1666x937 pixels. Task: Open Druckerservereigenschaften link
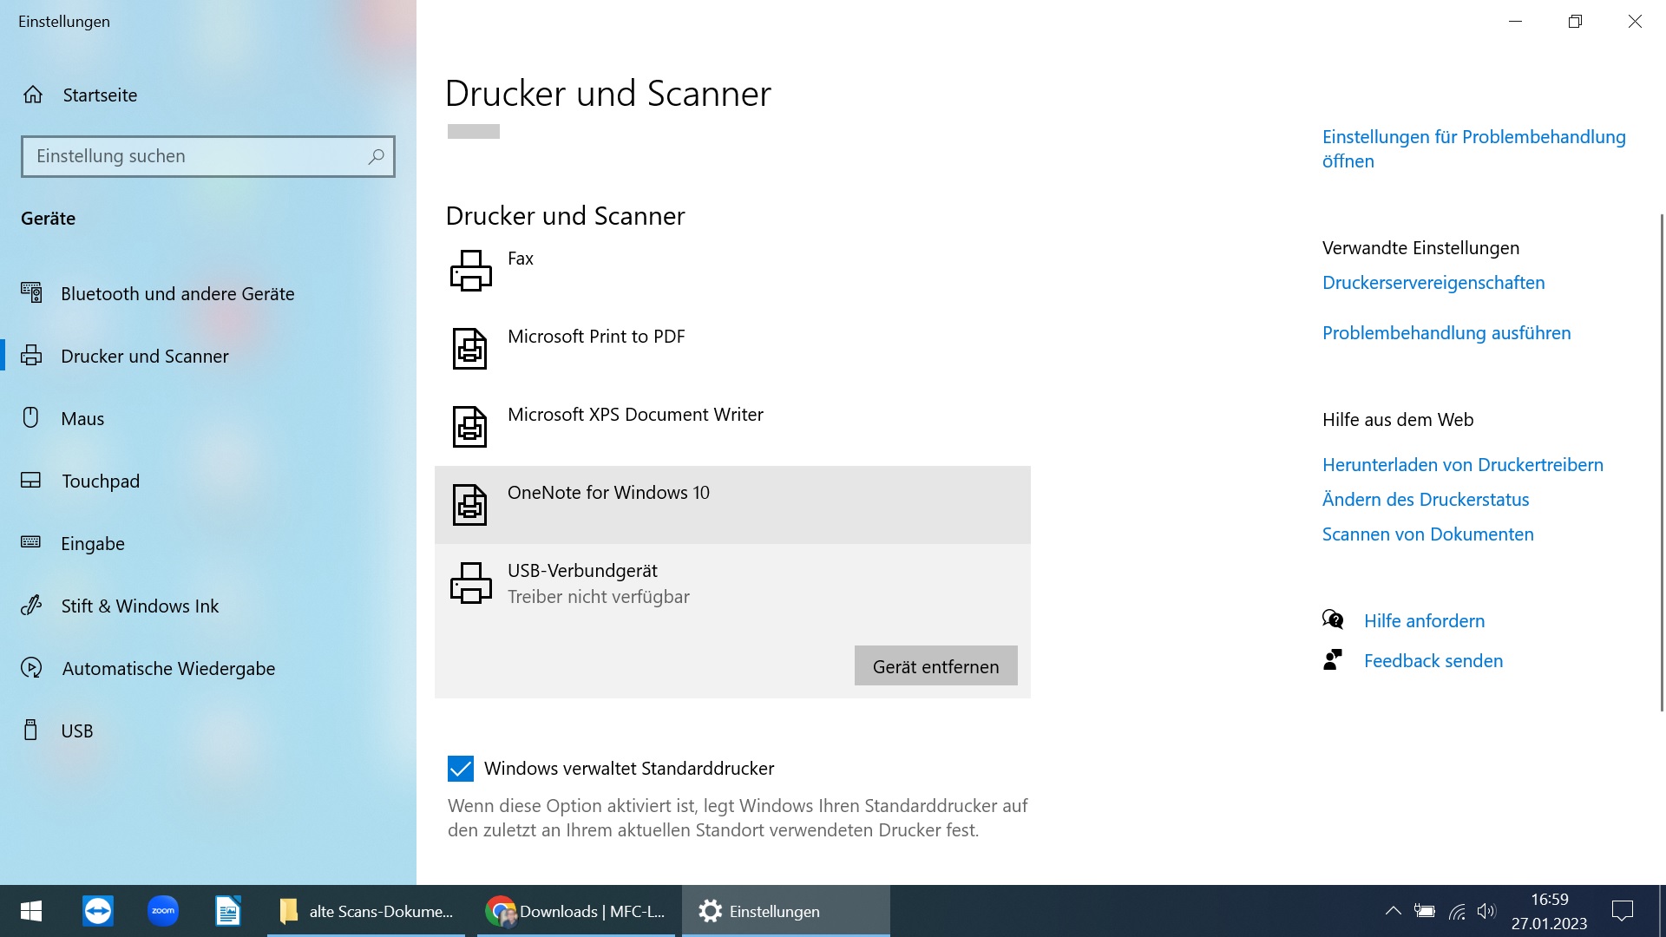click(x=1433, y=283)
